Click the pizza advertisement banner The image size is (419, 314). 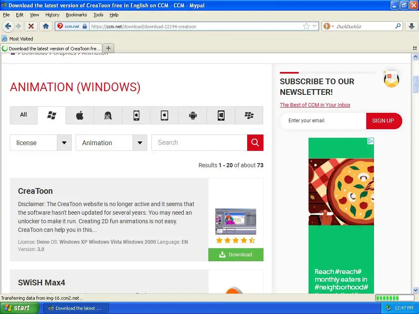(x=341, y=216)
